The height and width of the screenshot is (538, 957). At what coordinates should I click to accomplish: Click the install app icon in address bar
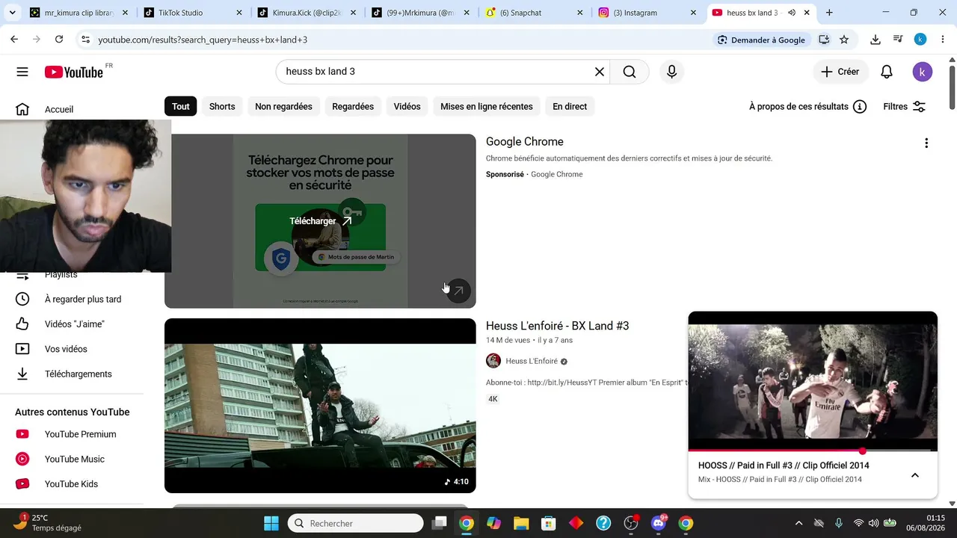click(824, 40)
